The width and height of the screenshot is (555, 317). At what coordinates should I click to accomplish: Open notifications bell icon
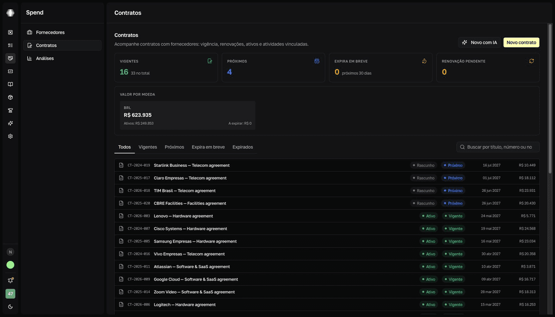(x=10, y=280)
